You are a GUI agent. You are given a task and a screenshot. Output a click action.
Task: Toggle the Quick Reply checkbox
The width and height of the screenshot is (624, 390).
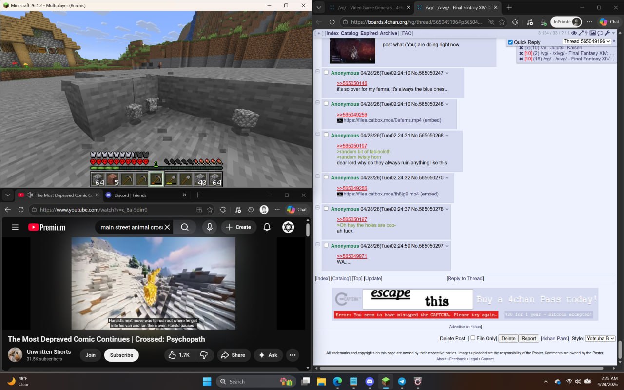pos(510,42)
